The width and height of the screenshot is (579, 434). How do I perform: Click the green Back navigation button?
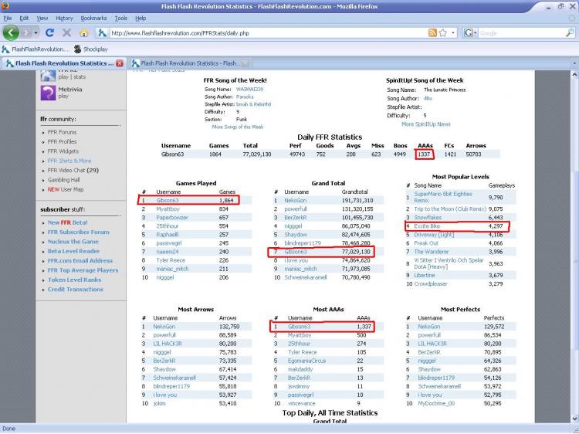click(11, 33)
